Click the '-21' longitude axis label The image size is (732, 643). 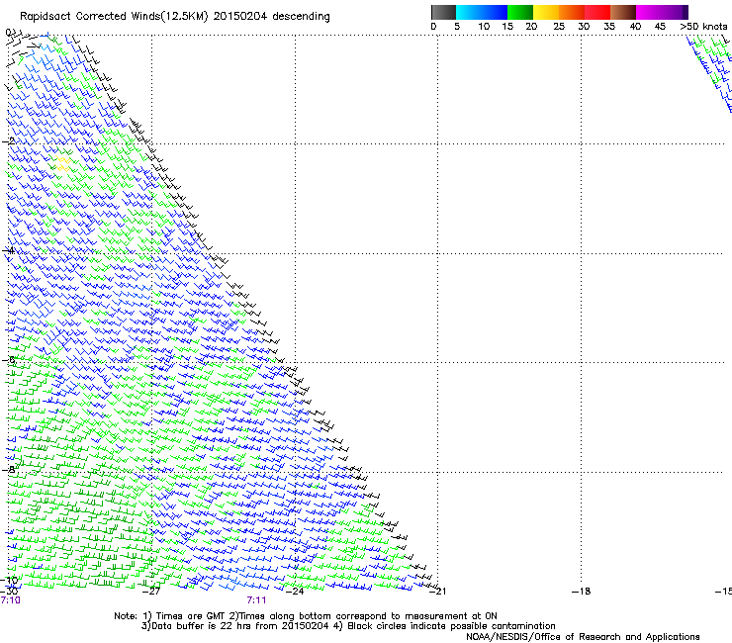pyautogui.click(x=437, y=592)
